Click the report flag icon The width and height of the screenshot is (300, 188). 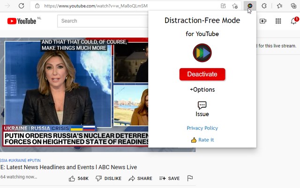190,178
